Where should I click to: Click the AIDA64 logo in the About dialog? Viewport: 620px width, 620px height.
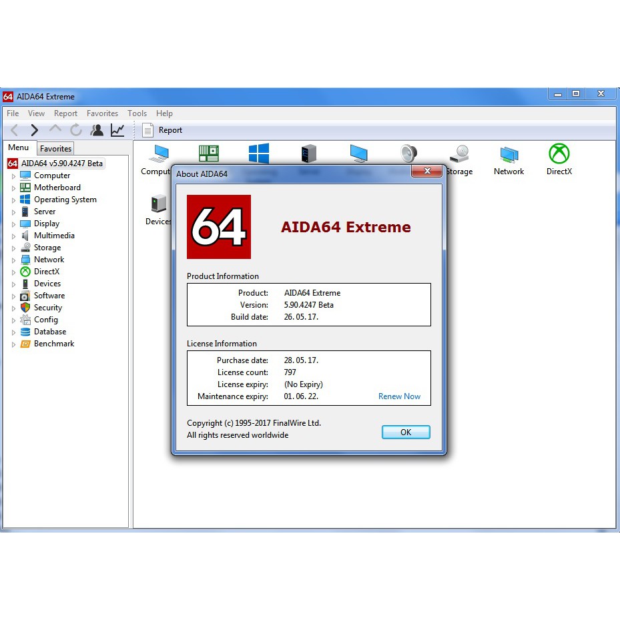pyautogui.click(x=218, y=227)
